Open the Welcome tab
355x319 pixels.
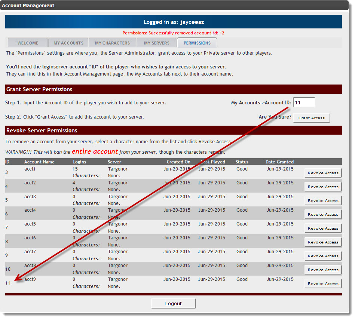[28, 43]
